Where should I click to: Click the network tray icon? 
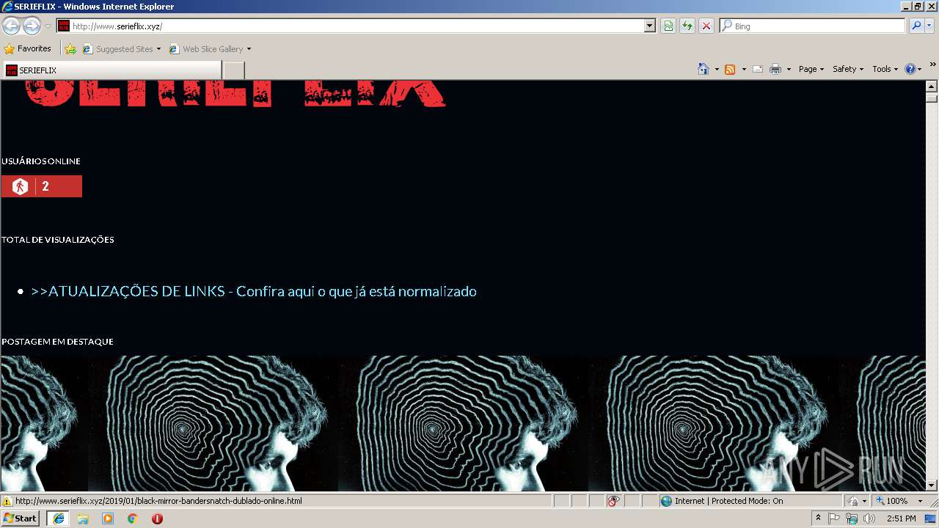[x=852, y=518]
